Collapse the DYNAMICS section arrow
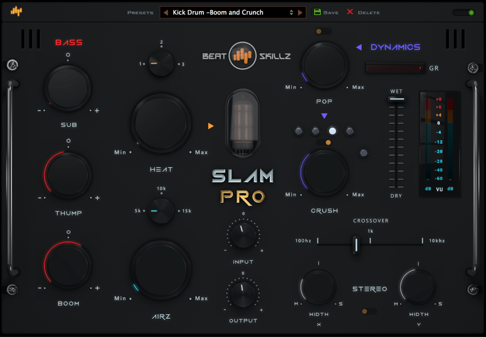This screenshot has height=337, width=486. [359, 47]
